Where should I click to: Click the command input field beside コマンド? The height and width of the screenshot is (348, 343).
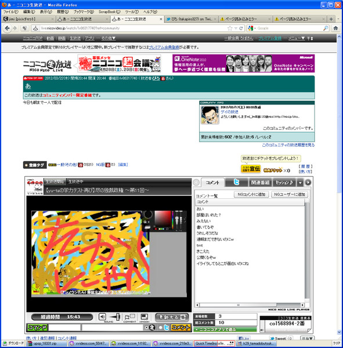[x=64, y=327]
